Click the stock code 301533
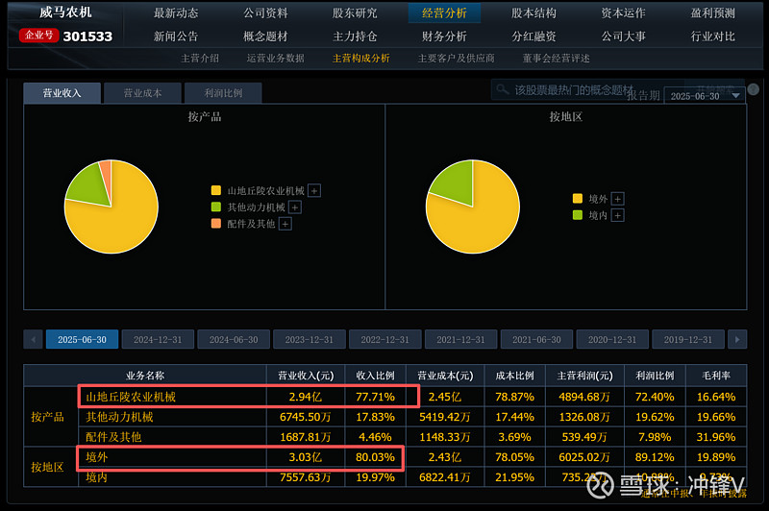The width and height of the screenshot is (769, 511). (87, 36)
